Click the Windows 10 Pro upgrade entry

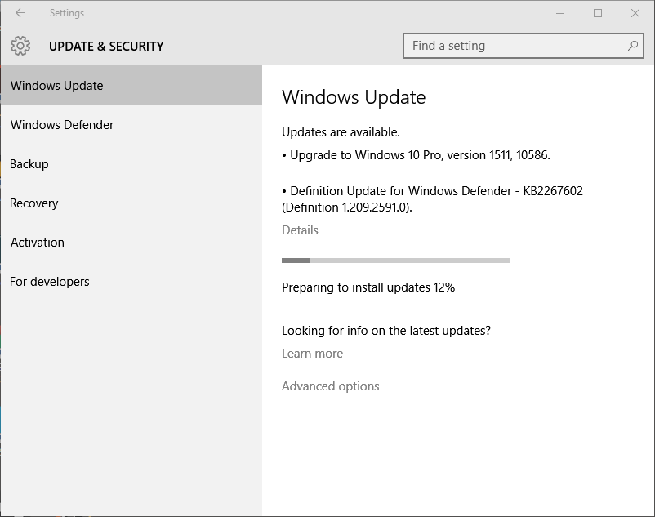(x=416, y=155)
